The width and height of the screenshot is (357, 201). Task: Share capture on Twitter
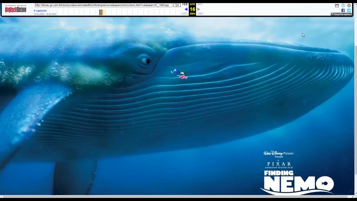tap(349, 10)
